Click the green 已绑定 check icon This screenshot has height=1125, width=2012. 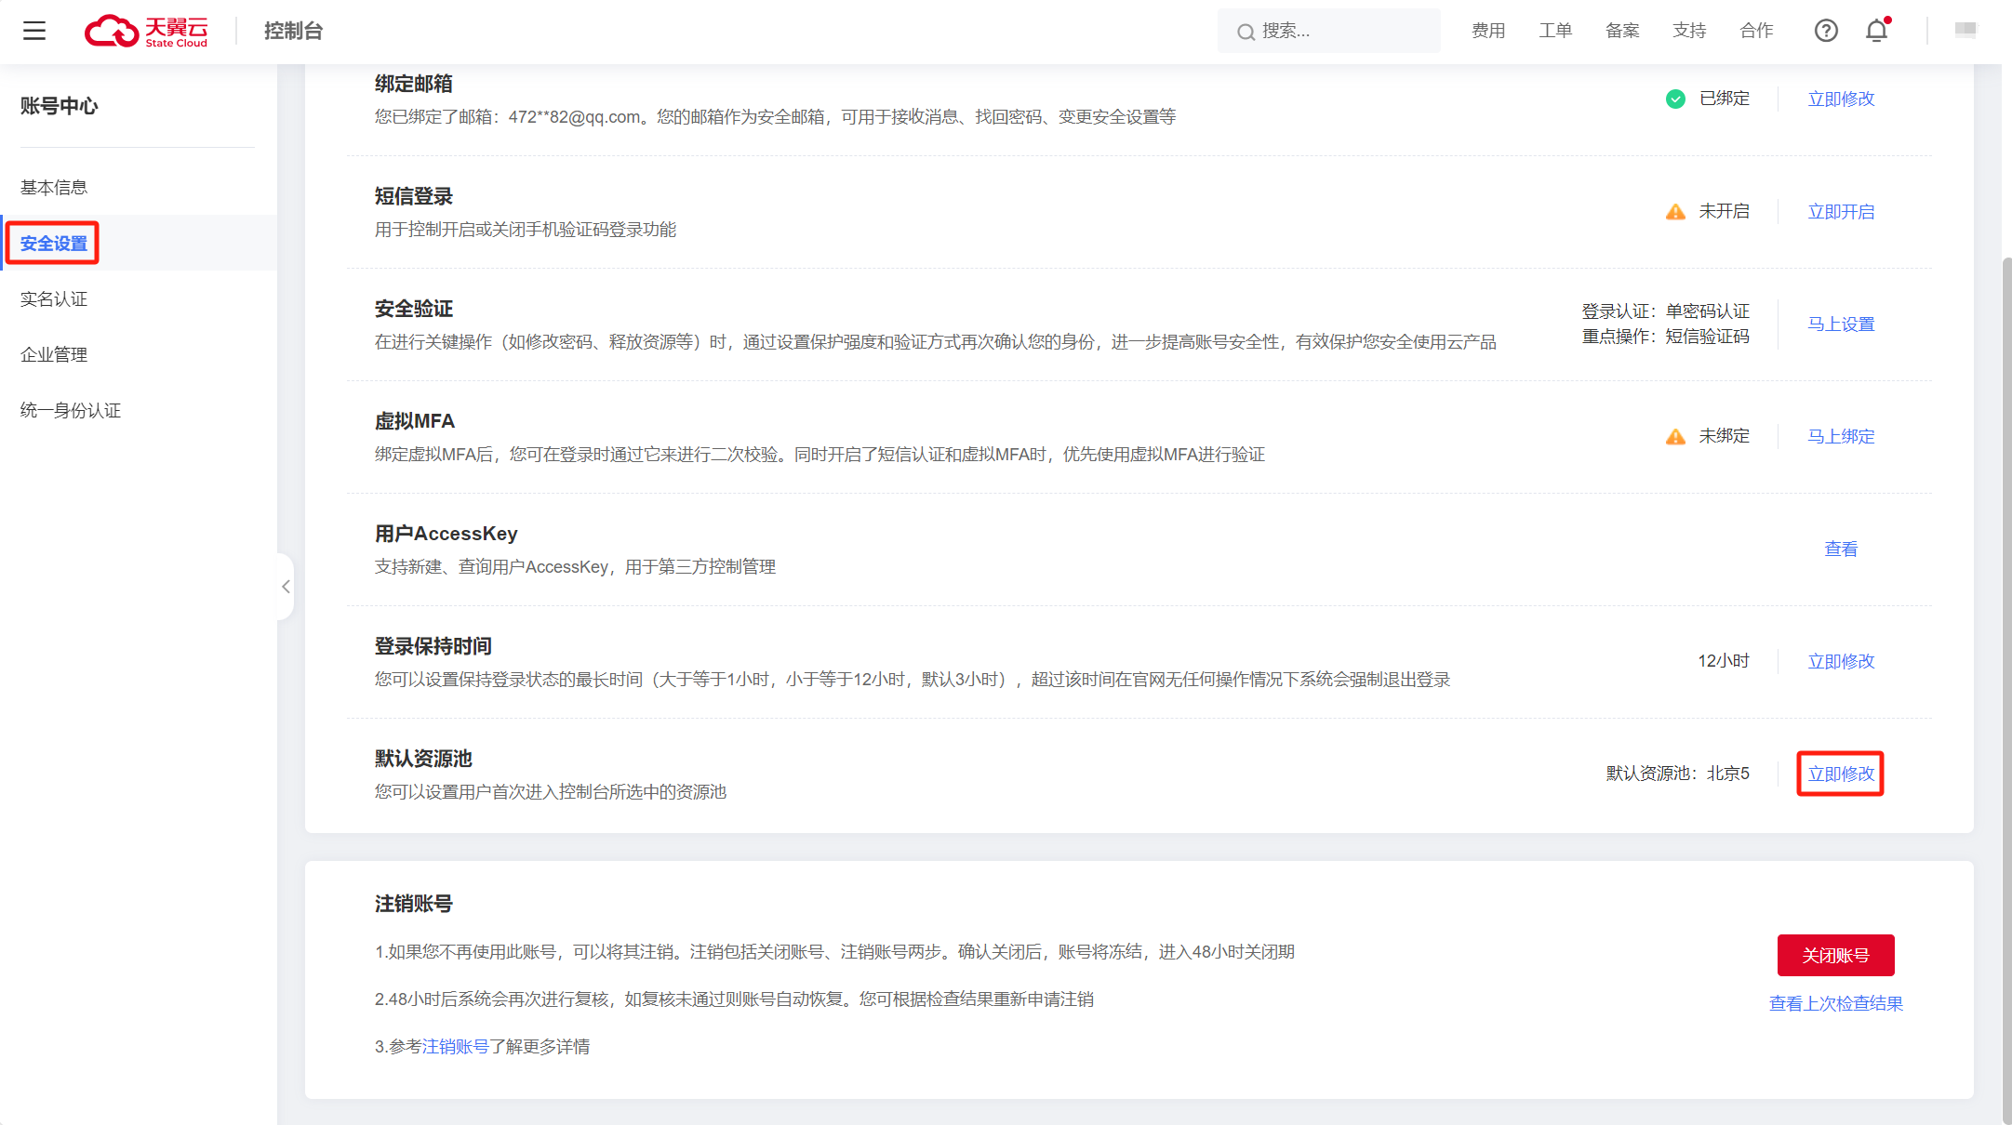point(1675,99)
